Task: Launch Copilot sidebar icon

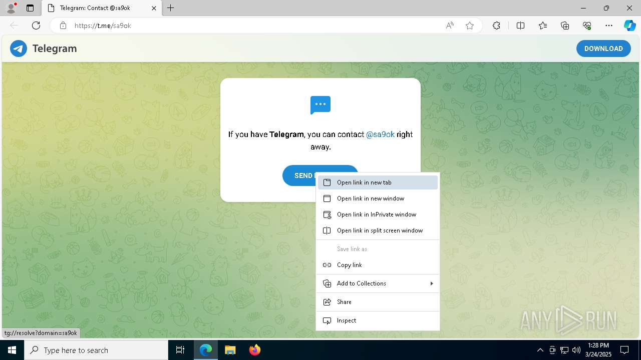Action: 629,25
